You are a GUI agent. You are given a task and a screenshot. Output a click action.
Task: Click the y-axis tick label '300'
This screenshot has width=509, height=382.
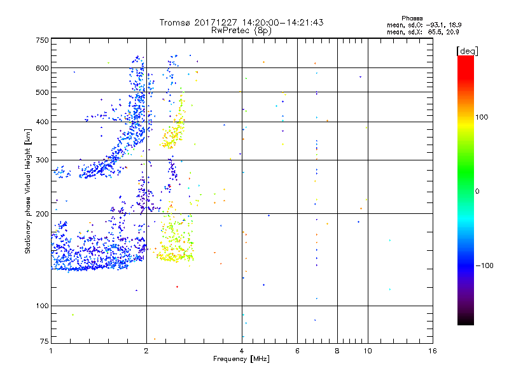(x=42, y=160)
